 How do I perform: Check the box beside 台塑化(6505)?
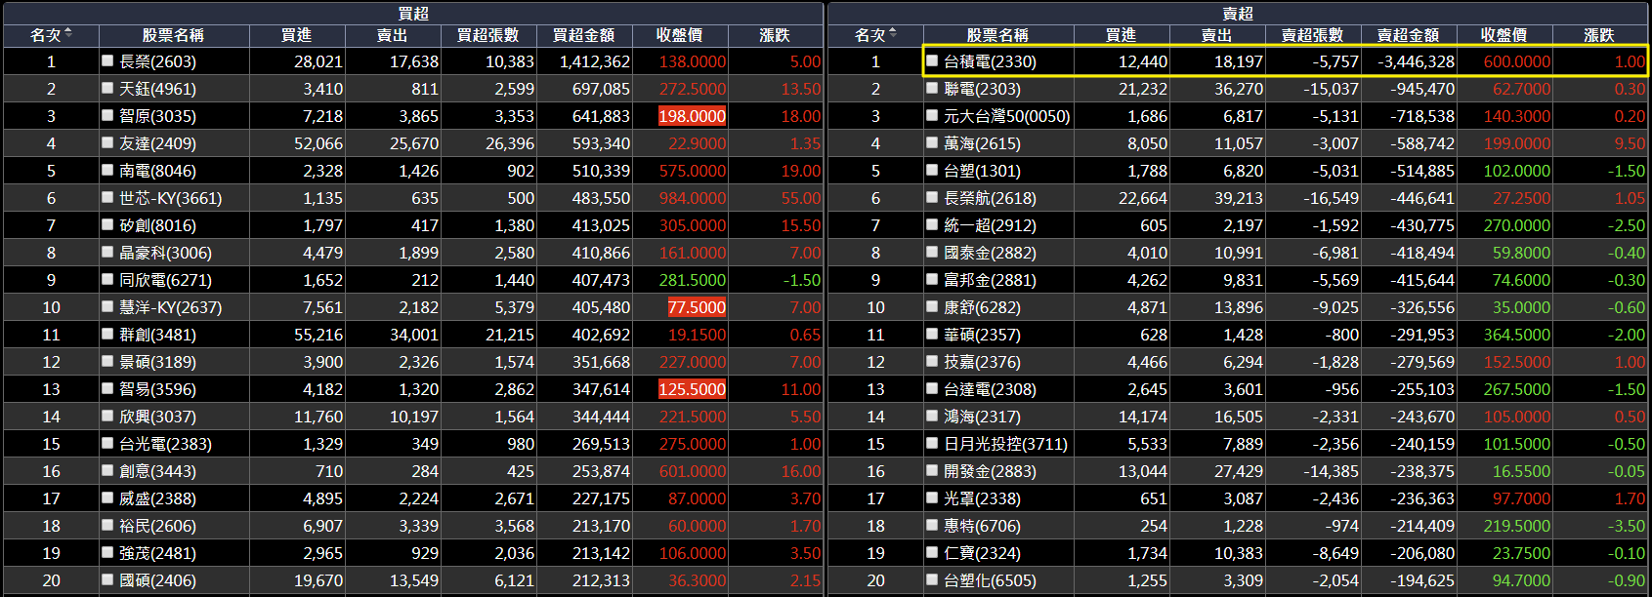click(x=932, y=579)
